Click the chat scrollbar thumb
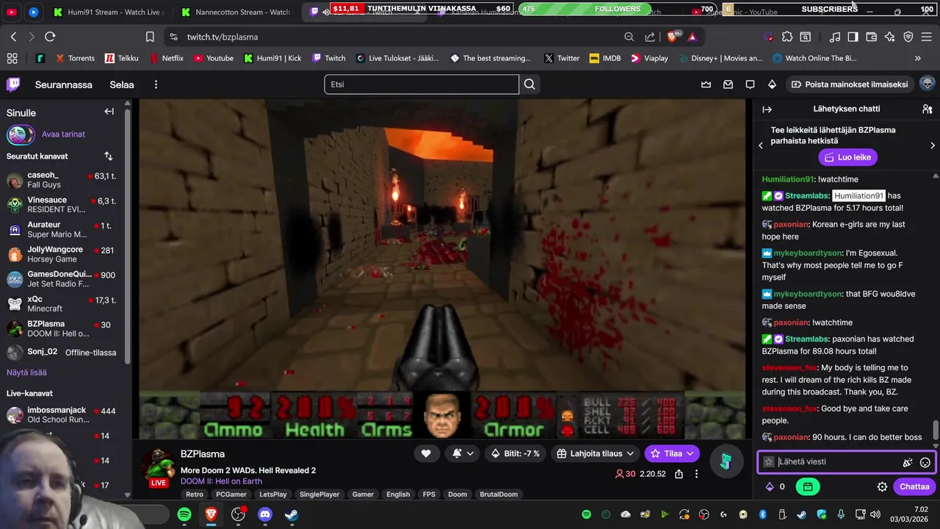The height and width of the screenshot is (529, 940). pos(936,430)
